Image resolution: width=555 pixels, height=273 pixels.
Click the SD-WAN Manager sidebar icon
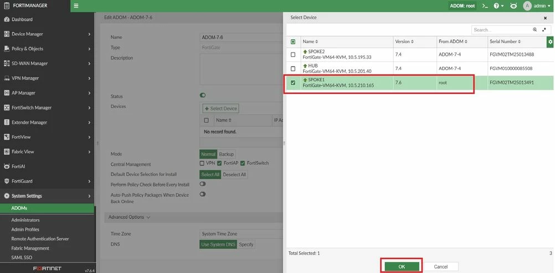click(7, 64)
